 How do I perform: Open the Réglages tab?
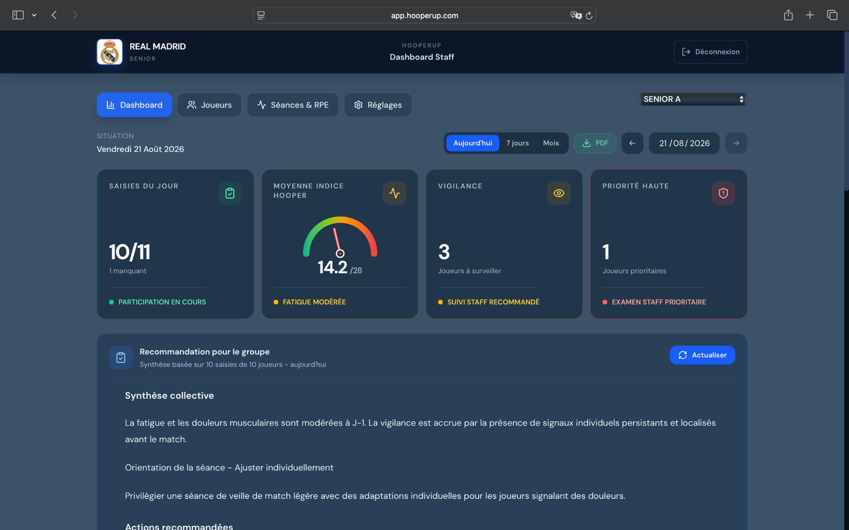[378, 105]
